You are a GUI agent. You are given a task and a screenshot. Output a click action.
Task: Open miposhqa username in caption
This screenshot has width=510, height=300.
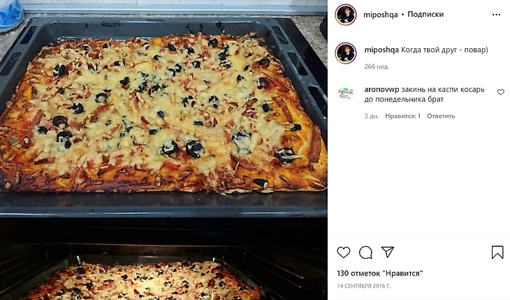point(381,50)
